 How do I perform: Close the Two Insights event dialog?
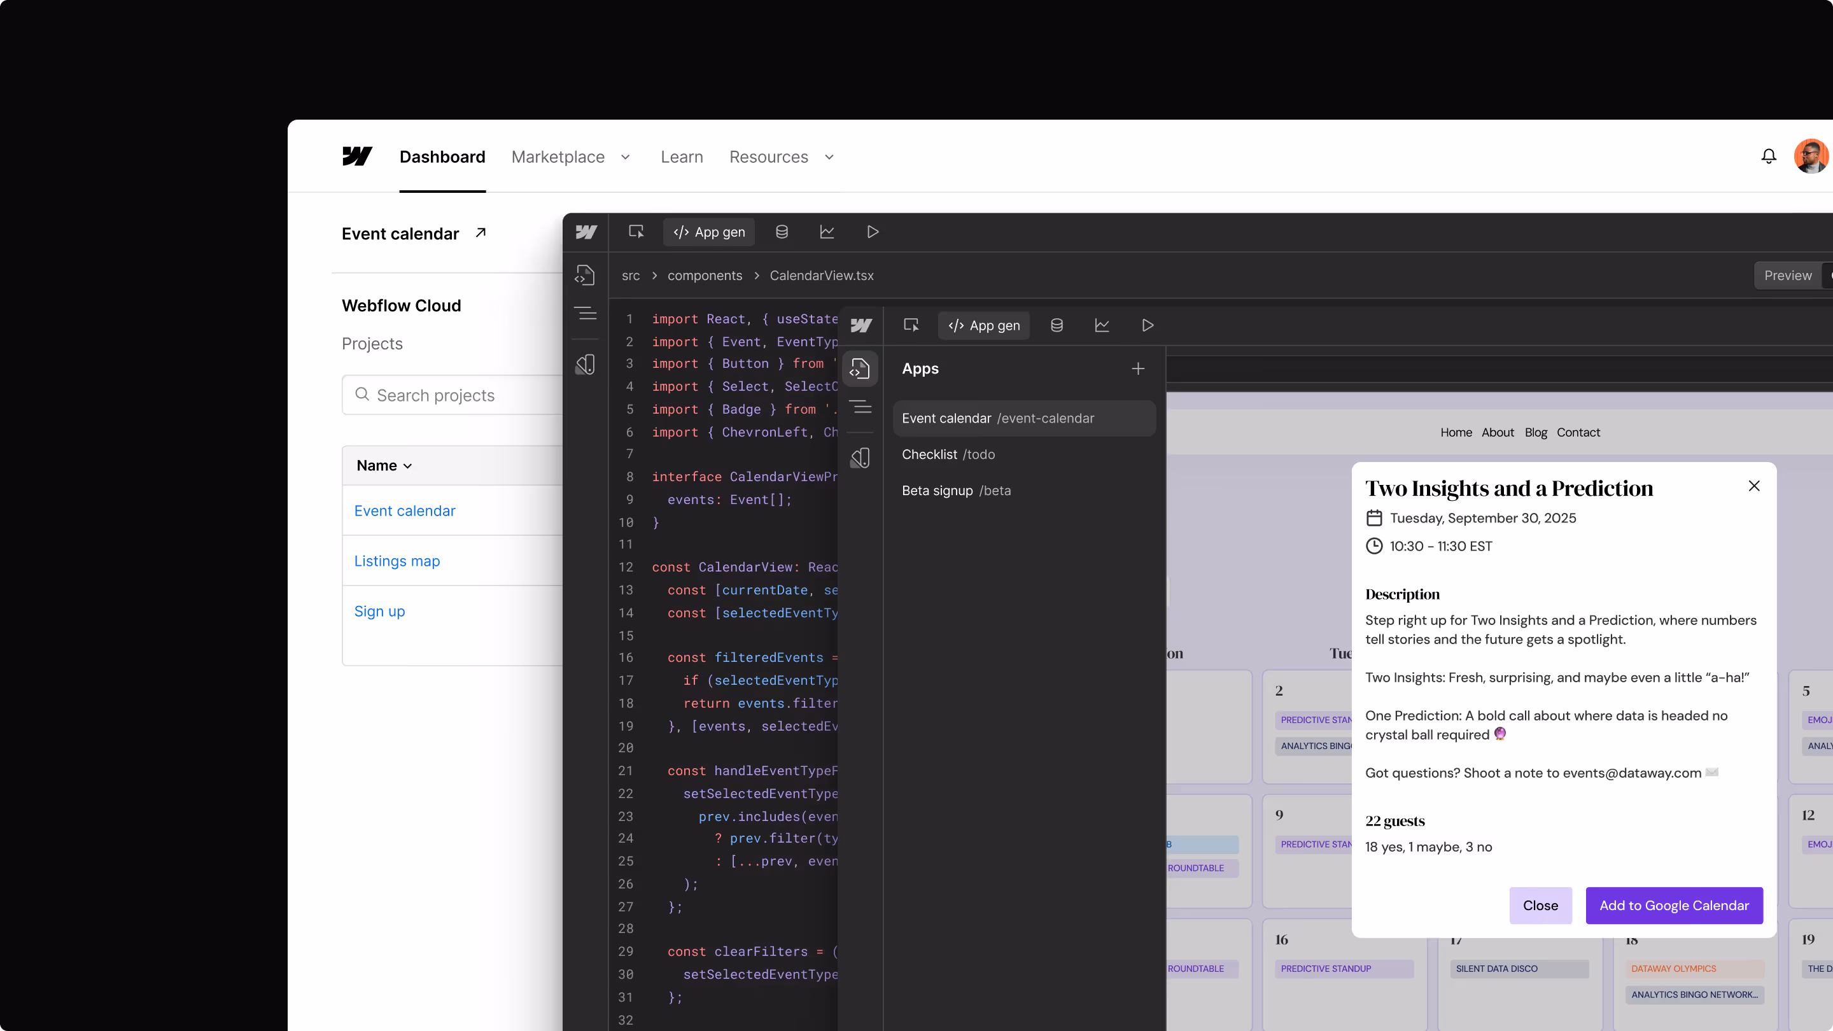1753,486
